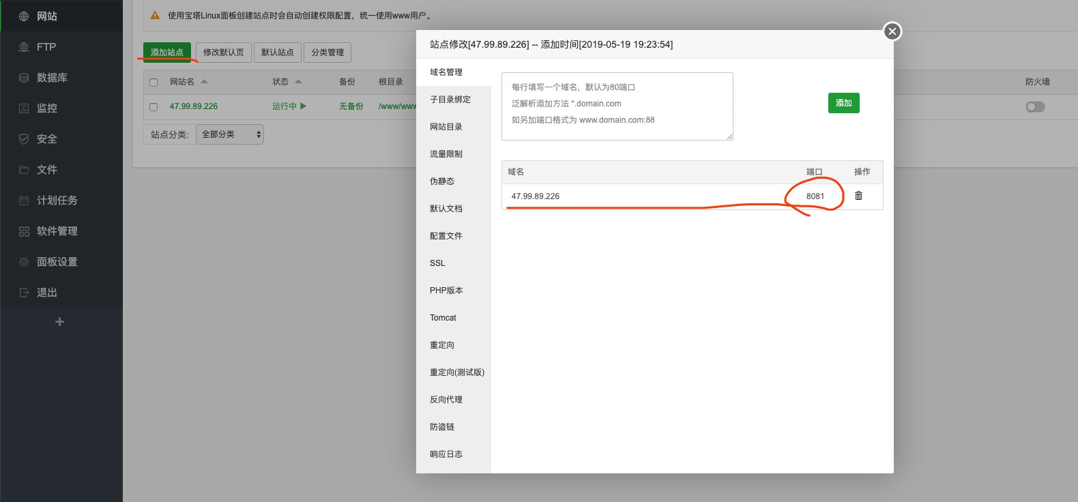Screen dimensions: 1078x502
Task: Open the 响应日志 tab
Action: tap(454, 454)
